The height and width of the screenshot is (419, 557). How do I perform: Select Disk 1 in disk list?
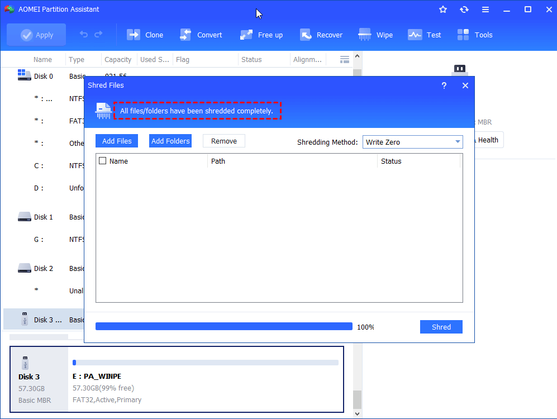click(x=44, y=217)
